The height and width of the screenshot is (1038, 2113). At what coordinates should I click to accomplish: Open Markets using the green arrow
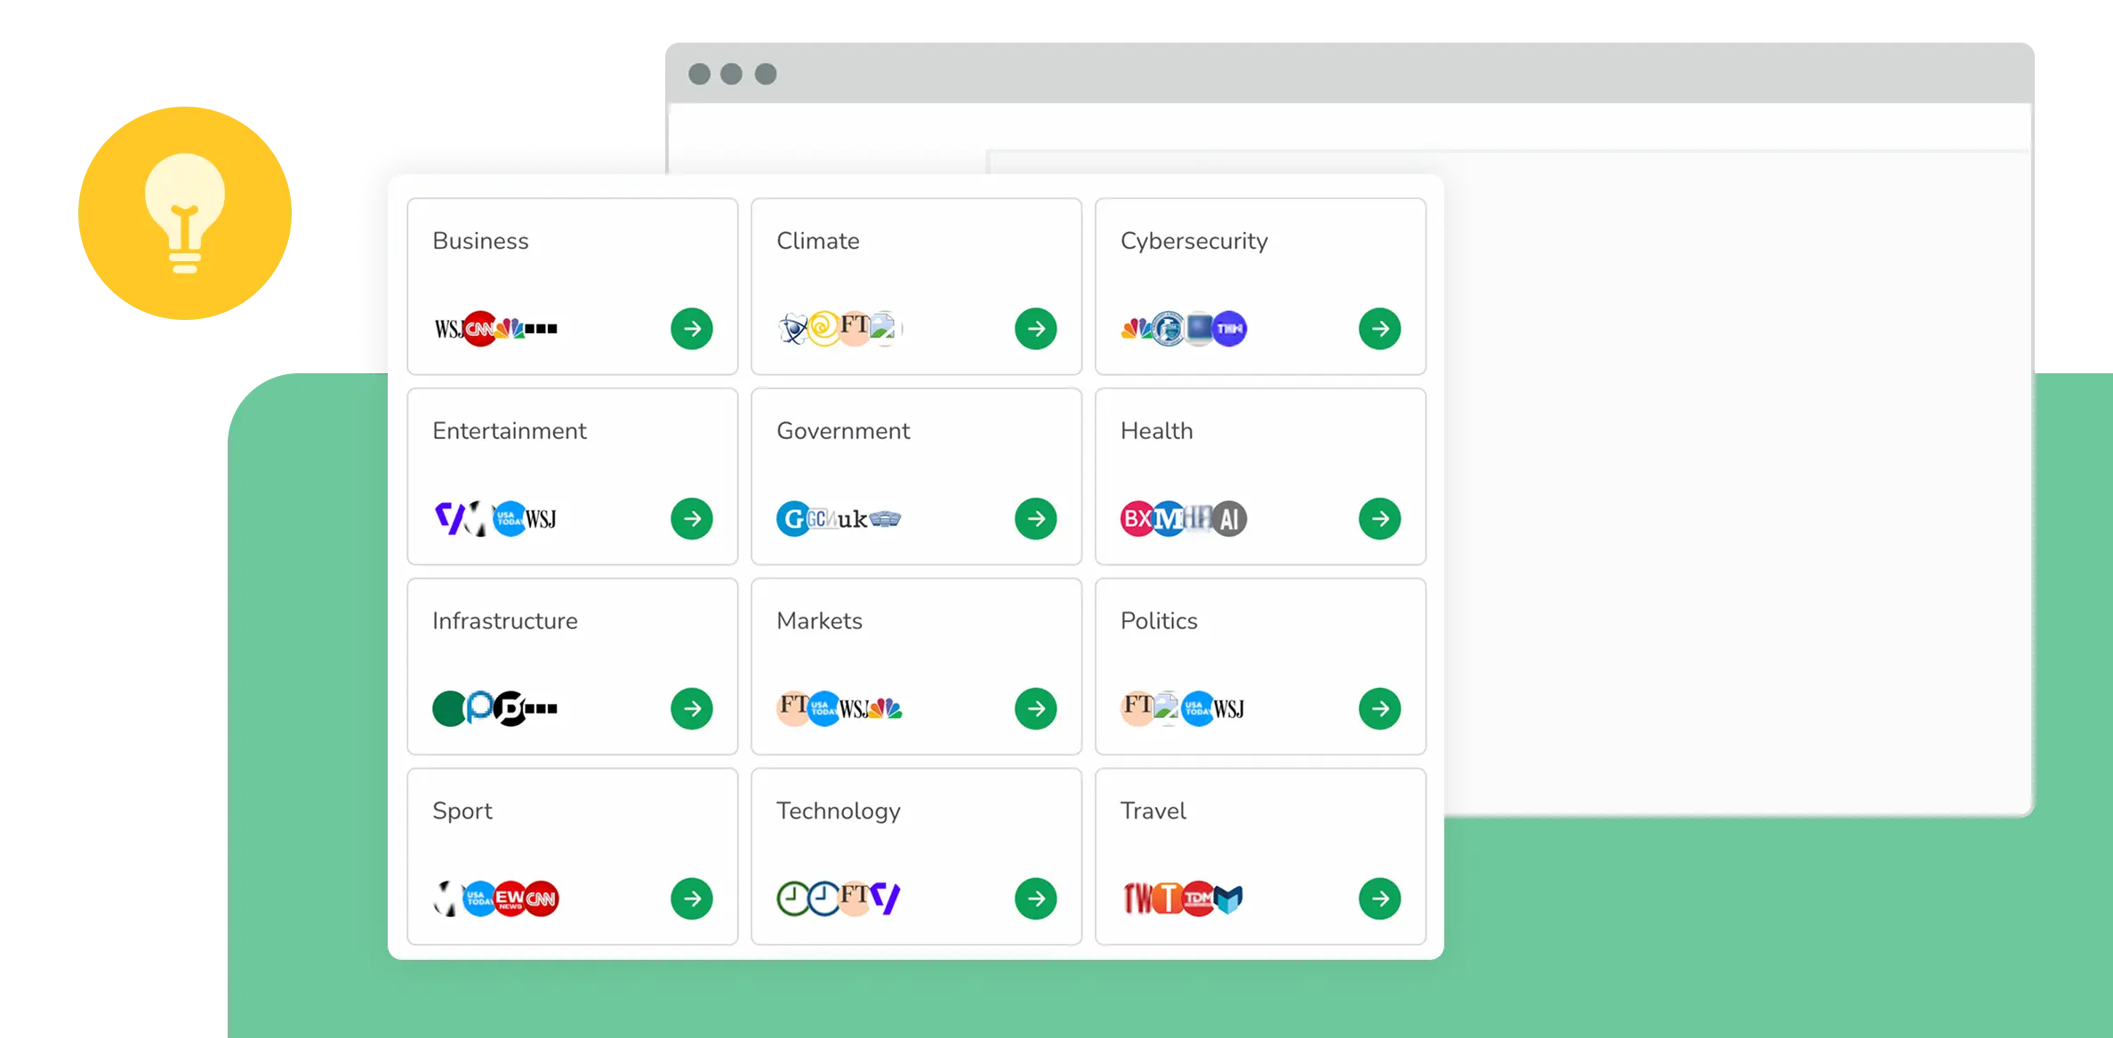click(x=1035, y=708)
